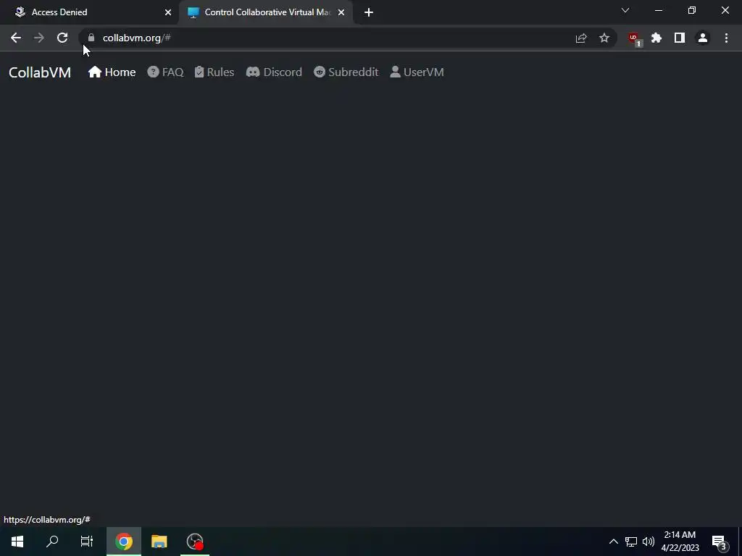The height and width of the screenshot is (556, 742).
Task: Open the notification center icon
Action: point(720,542)
